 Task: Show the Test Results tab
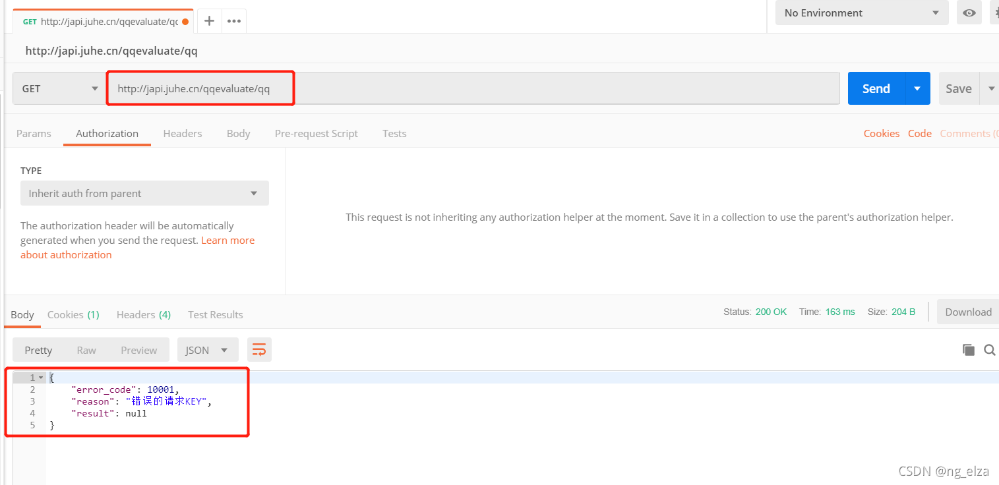pos(215,314)
